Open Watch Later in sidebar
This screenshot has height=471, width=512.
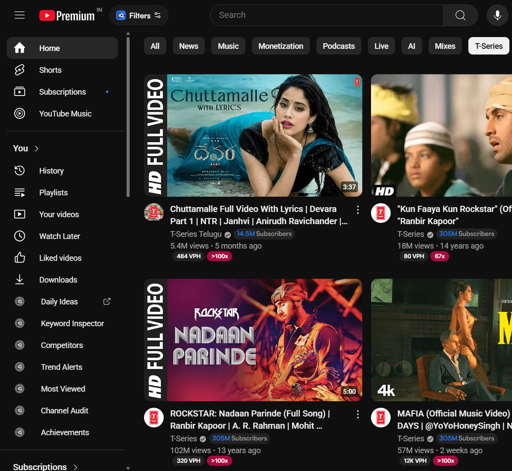[x=59, y=236]
